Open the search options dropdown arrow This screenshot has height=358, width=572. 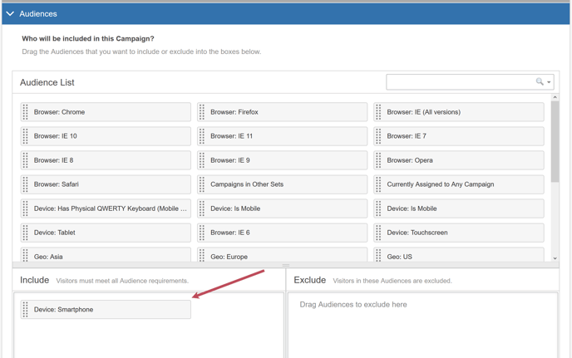(549, 82)
